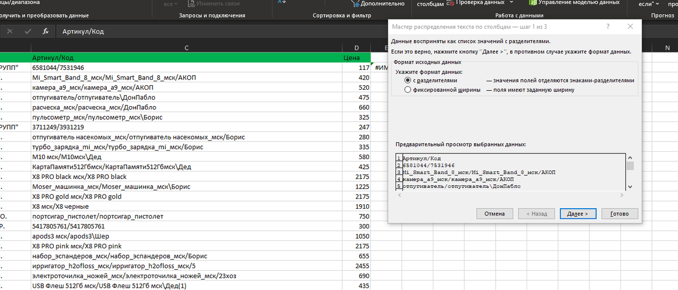
Task: Click the '< Назад' button in the wizard
Action: (x=536, y=214)
